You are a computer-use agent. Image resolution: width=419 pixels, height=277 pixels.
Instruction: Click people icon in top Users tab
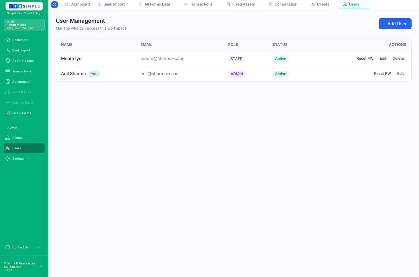pyautogui.click(x=345, y=4)
